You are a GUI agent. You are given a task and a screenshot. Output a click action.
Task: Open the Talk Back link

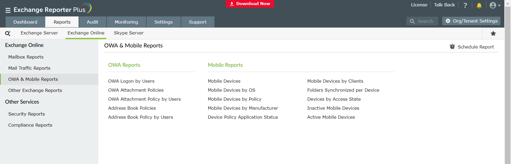pos(444,5)
